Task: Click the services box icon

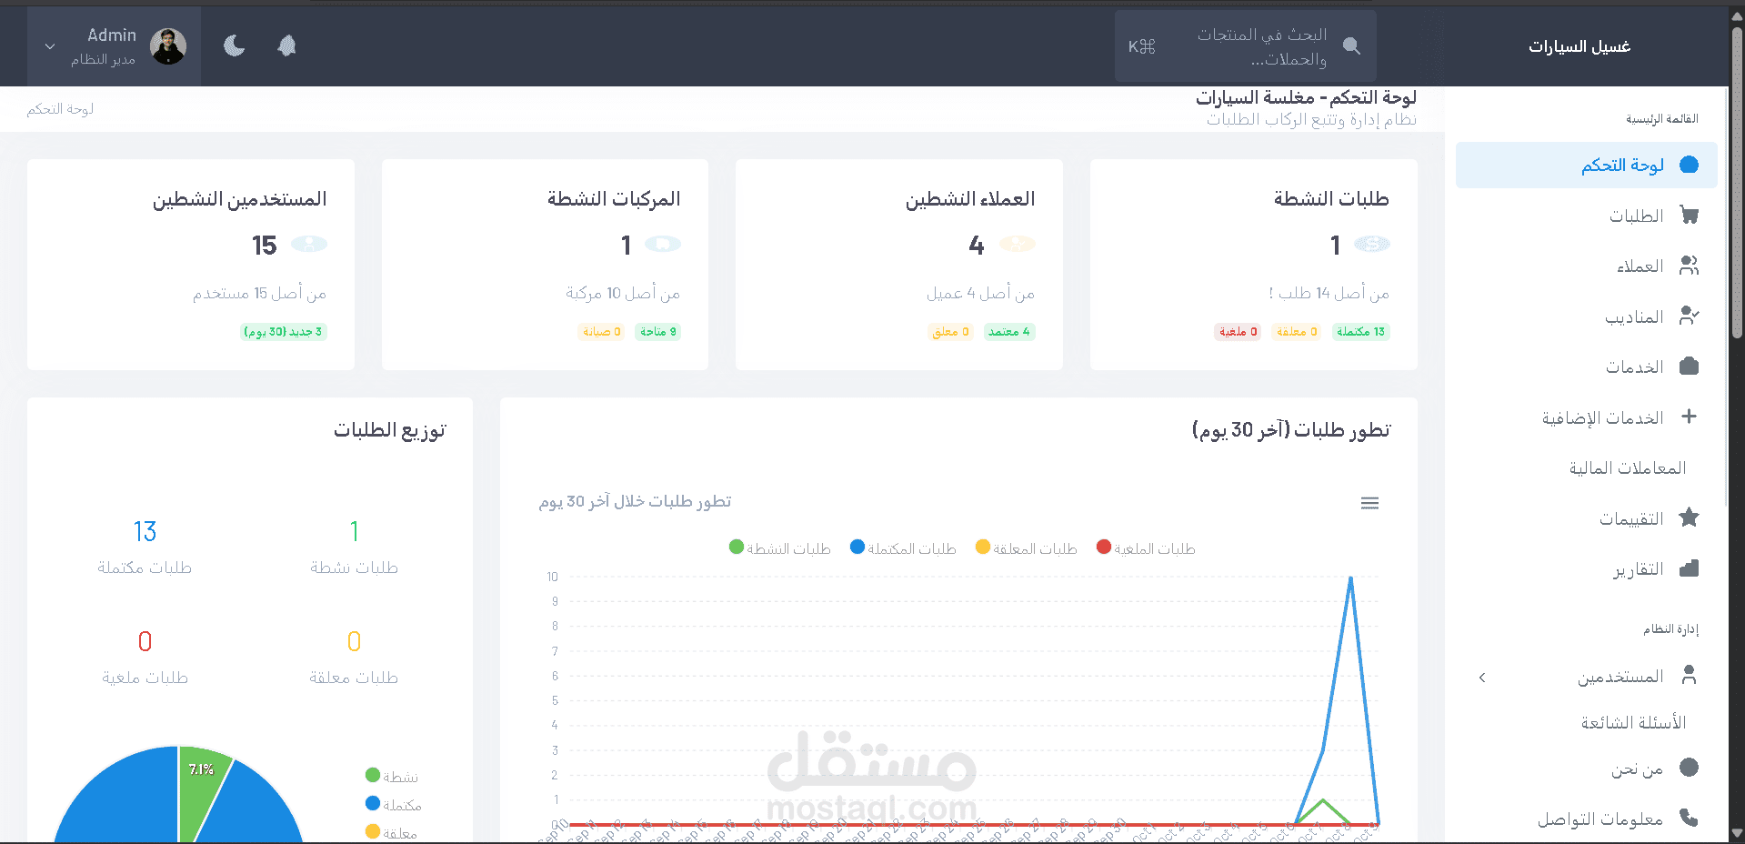Action: coord(1690,366)
